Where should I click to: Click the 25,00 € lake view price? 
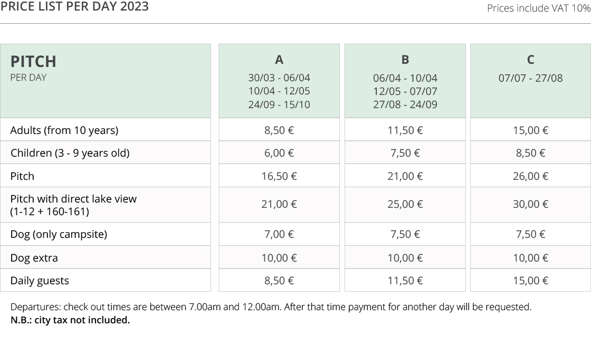point(405,204)
